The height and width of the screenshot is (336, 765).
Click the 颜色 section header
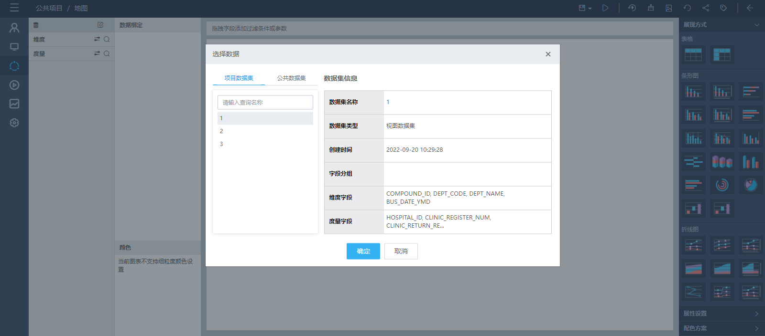[158, 248]
